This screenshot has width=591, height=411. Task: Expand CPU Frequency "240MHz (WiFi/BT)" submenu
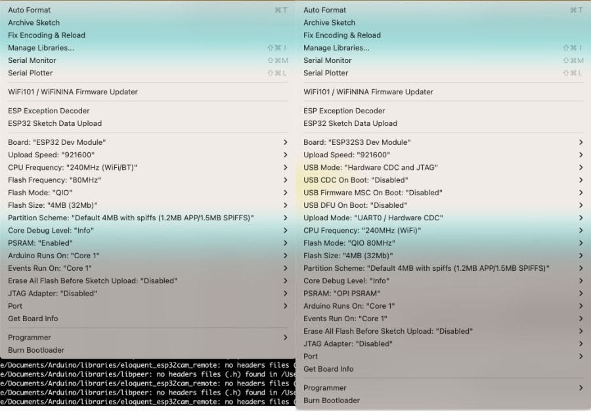pos(148,168)
